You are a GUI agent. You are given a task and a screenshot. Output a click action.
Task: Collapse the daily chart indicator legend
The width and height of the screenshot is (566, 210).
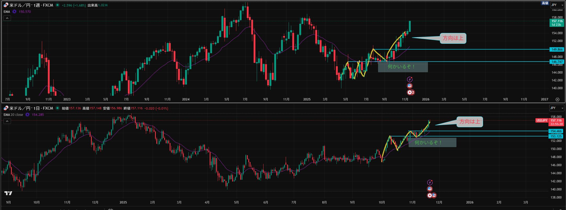pyautogui.click(x=7, y=121)
